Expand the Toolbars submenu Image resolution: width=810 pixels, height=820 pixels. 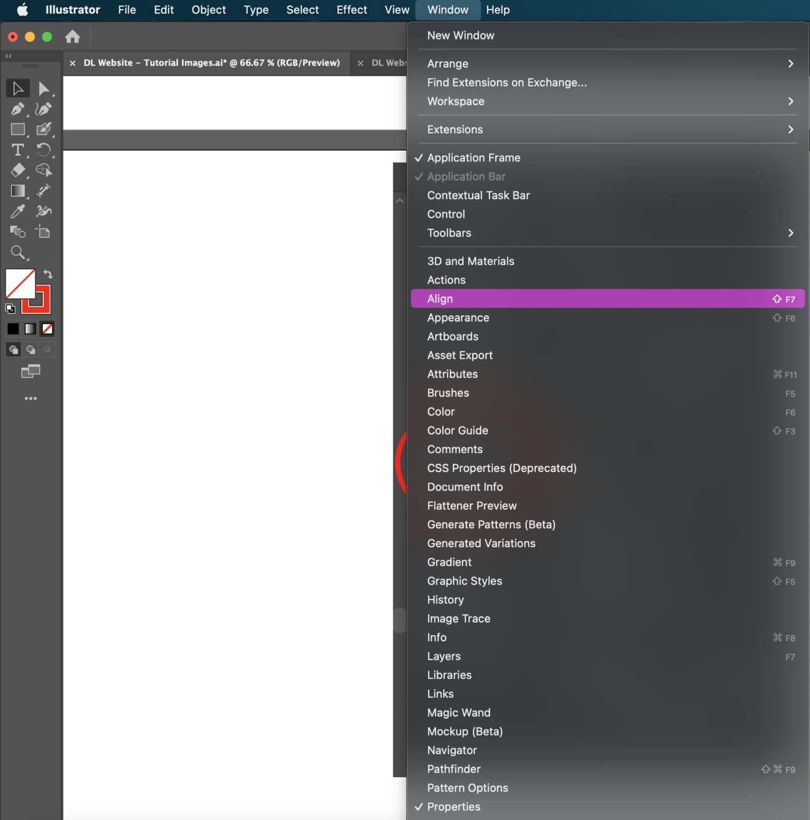click(x=449, y=233)
